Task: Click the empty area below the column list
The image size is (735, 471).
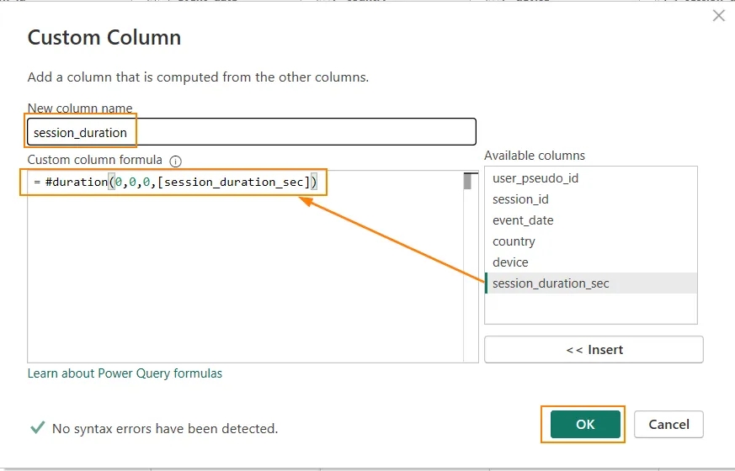Action: click(x=591, y=309)
